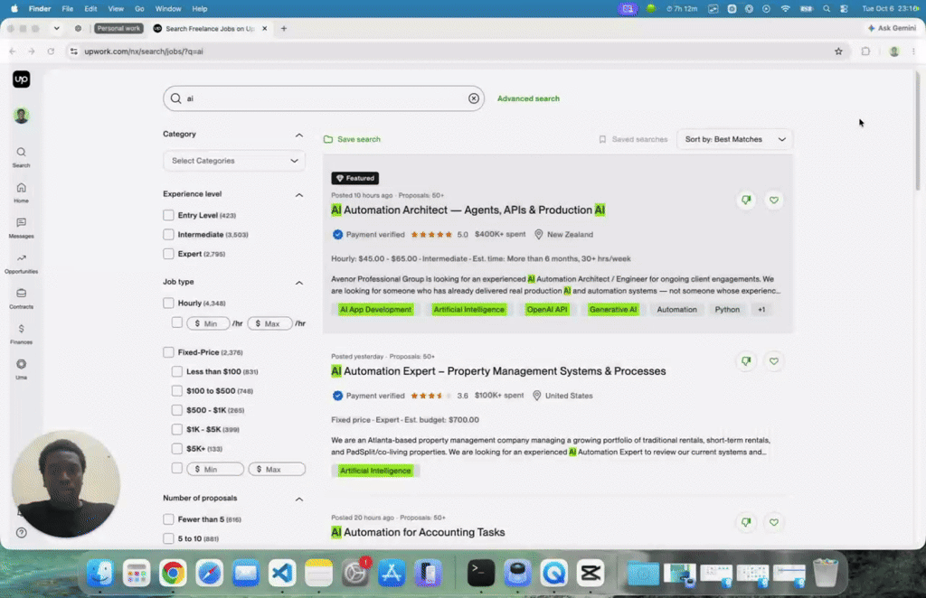926x598 pixels.
Task: Open the File menu in the menu bar
Action: tap(67, 9)
